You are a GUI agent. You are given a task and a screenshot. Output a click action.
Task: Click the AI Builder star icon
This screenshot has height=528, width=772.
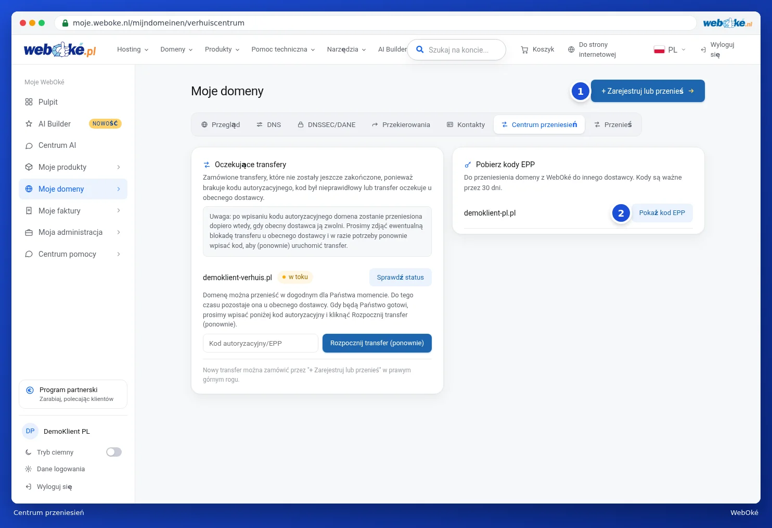[x=29, y=124]
